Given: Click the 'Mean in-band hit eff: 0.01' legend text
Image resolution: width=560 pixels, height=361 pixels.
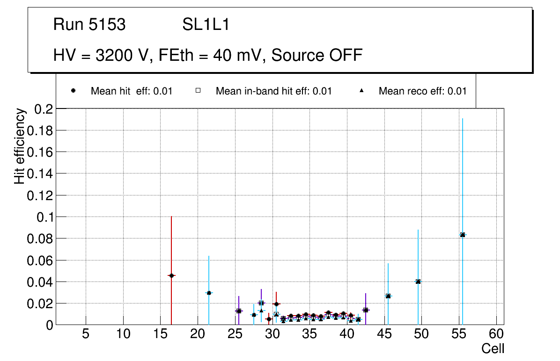Looking at the screenshot, I should click(x=273, y=91).
